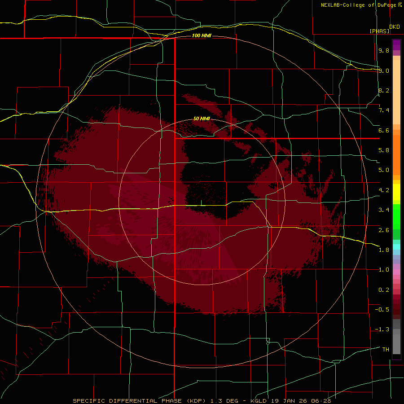Image resolution: width=404 pixels, height=404 pixels.
Task: Click the 1.8 value on color scale
Action: pos(384,250)
